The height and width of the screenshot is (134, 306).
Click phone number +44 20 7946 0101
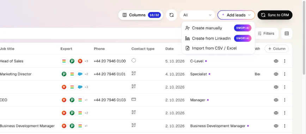click(x=110, y=74)
